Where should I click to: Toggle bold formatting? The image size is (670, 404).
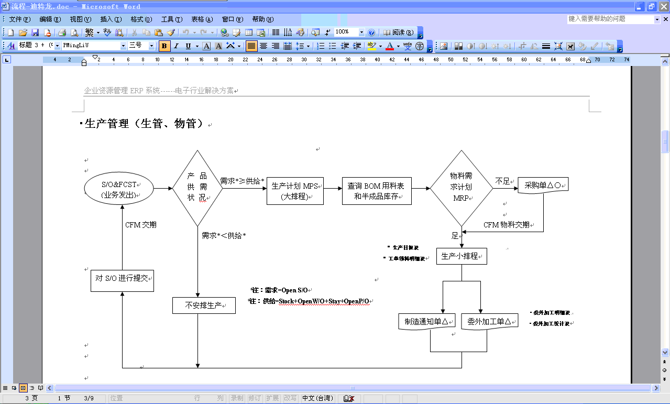point(163,46)
